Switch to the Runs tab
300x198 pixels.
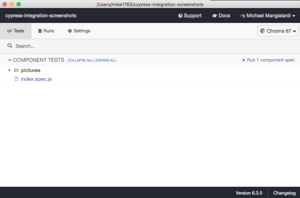click(46, 31)
